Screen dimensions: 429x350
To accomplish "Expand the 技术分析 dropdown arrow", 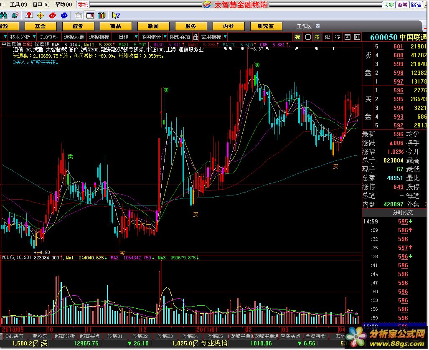I will [x=34, y=37].
